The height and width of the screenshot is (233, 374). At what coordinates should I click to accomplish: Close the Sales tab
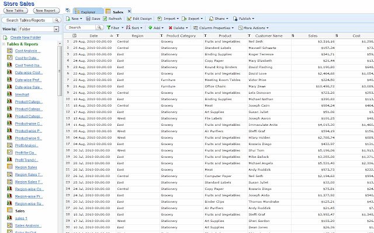point(129,11)
